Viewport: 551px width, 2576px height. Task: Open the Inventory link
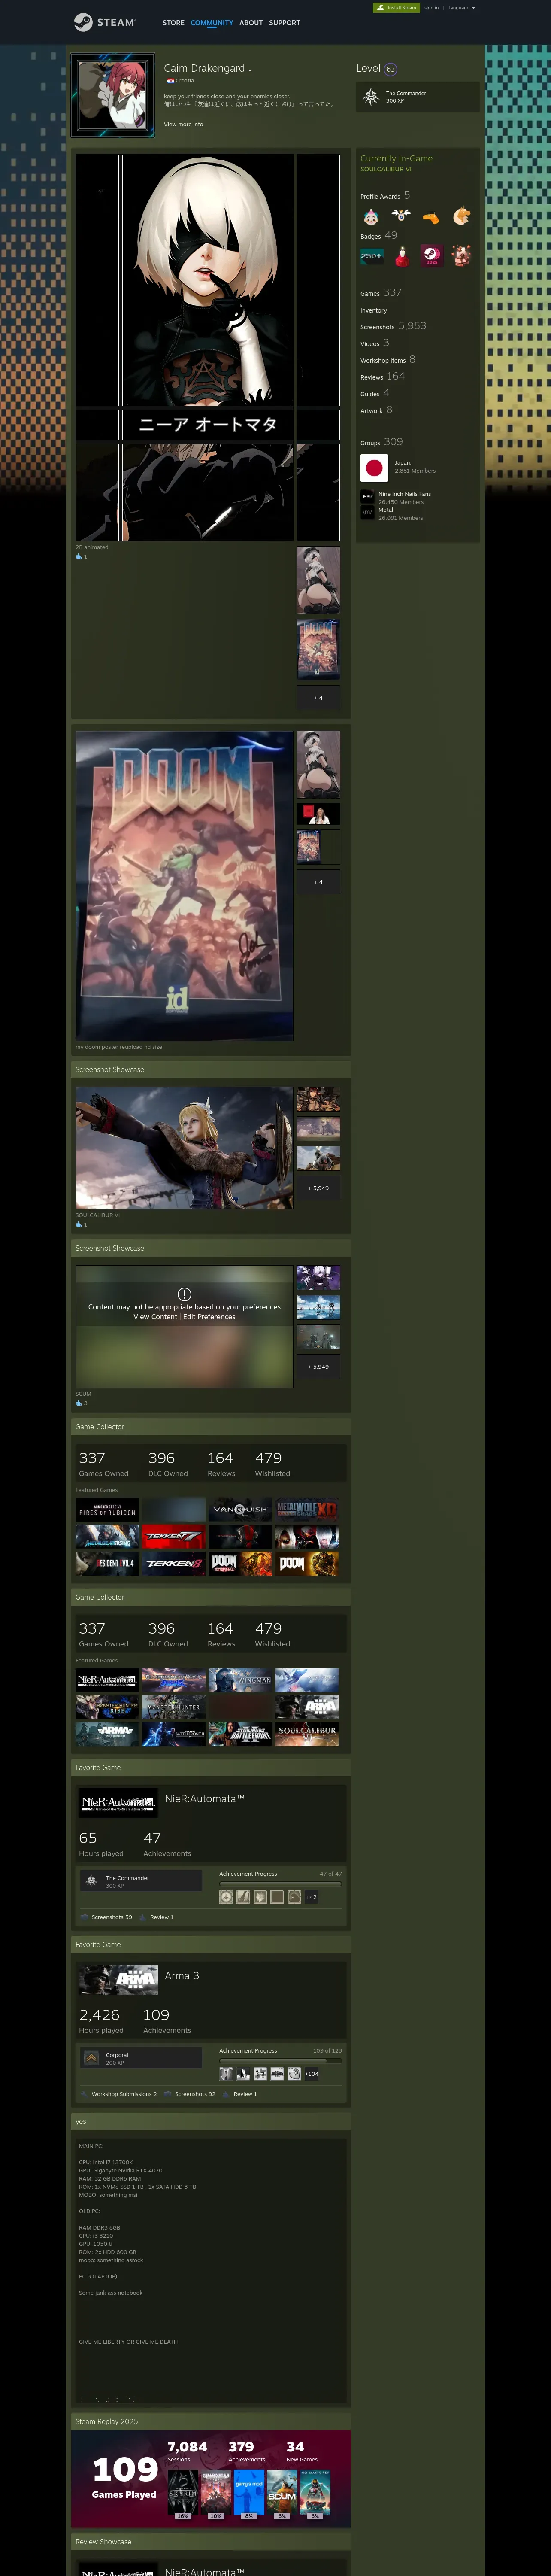tap(374, 311)
